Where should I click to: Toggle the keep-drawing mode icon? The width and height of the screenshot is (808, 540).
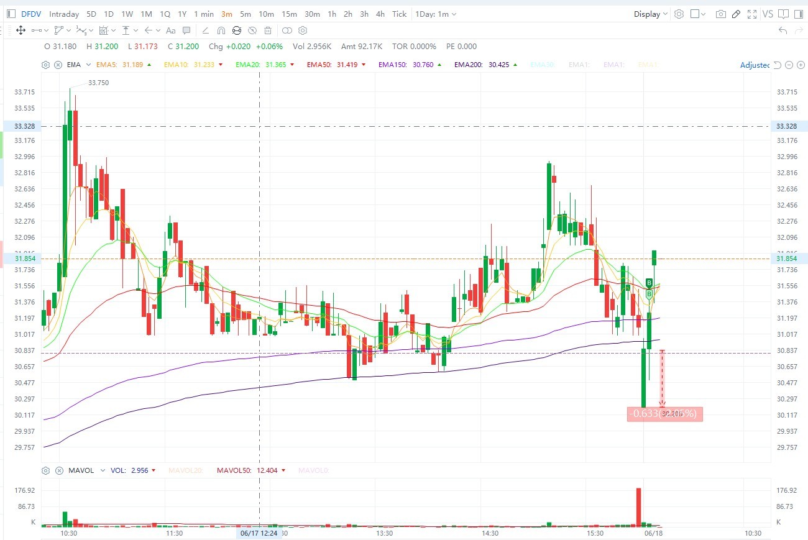point(236,30)
